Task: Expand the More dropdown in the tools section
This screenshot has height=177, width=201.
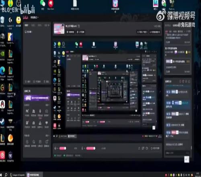Action: tap(47, 105)
